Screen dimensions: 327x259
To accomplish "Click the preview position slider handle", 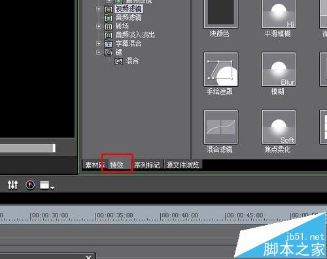I will coord(54,148).
